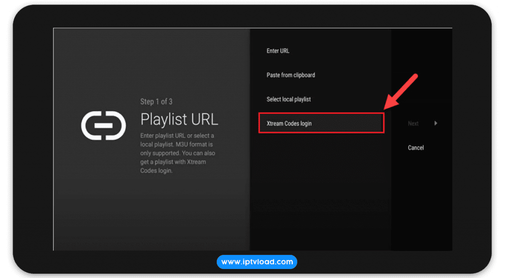Select Xtream Codes login
514x278 pixels.
point(321,123)
